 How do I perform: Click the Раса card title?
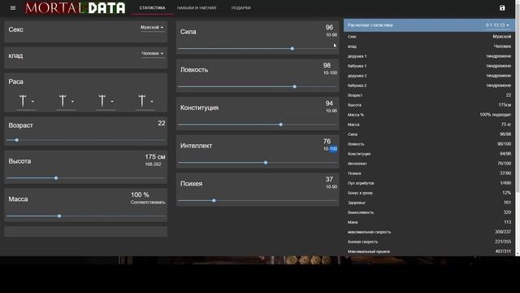[x=16, y=81]
